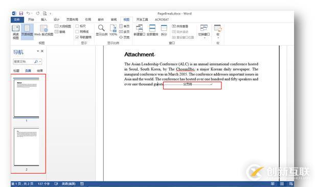Switch to the 页面布局 ribbon tab
315x187 pixels.
pos(72,19)
